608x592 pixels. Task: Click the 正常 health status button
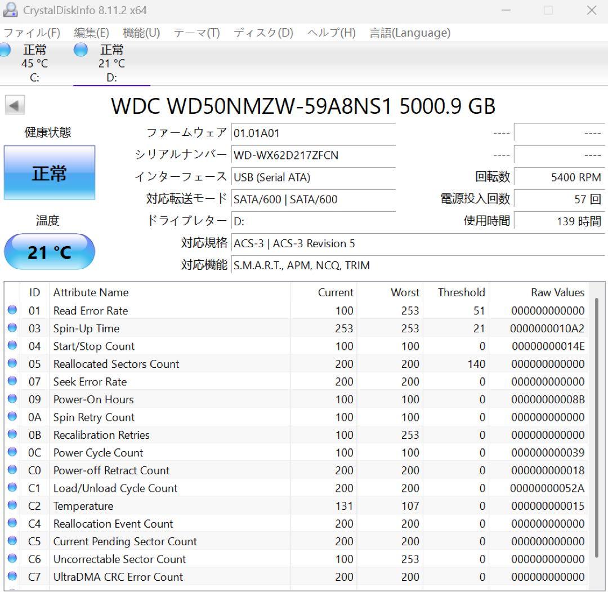point(50,173)
